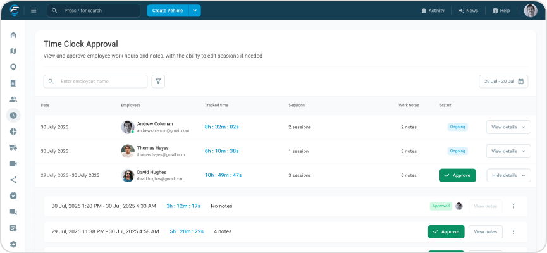Screen dimensions: 547x253
Task: Click the app logo in top bar
Action: (15, 11)
